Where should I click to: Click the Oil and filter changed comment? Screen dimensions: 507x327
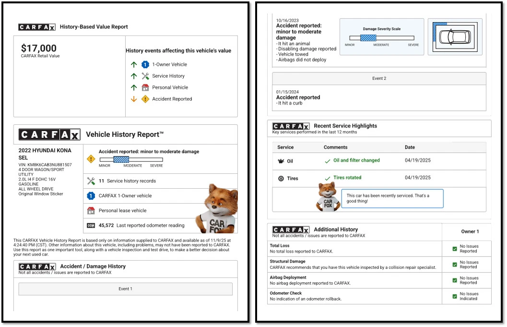pos(357,160)
